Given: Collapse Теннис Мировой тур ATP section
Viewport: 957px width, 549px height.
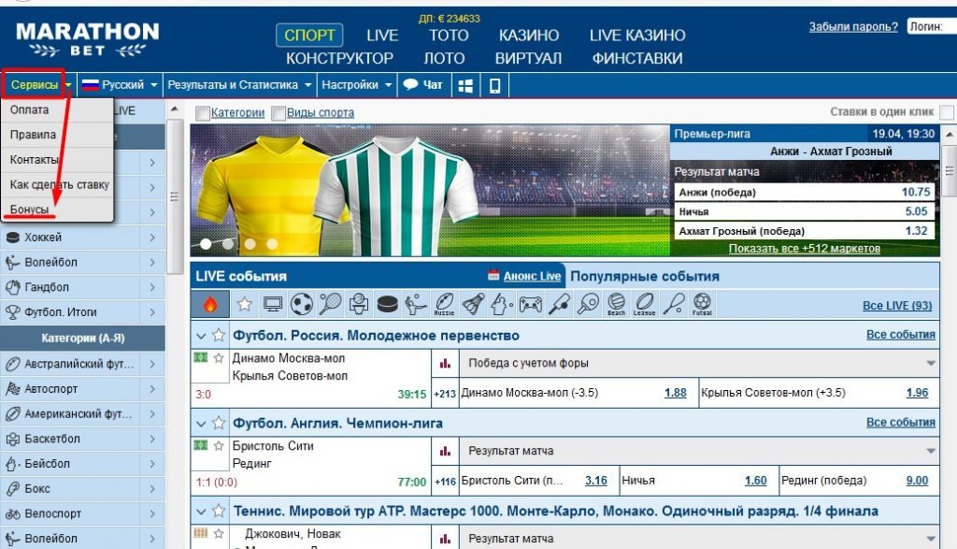Looking at the screenshot, I should coord(201,512).
